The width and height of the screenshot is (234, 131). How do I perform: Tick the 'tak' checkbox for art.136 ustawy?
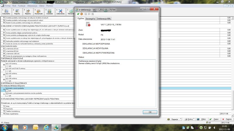7,81
